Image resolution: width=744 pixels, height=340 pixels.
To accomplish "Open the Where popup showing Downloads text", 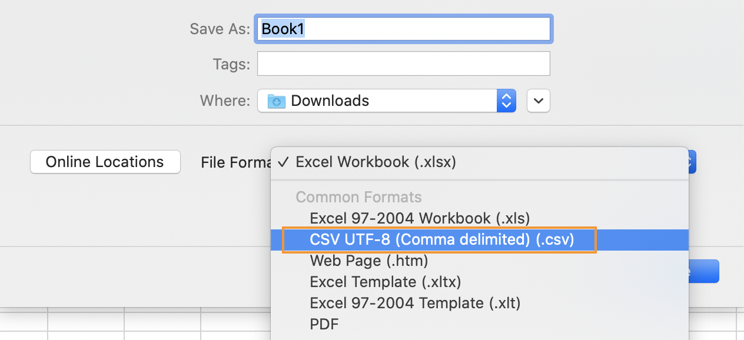I will tap(387, 101).
